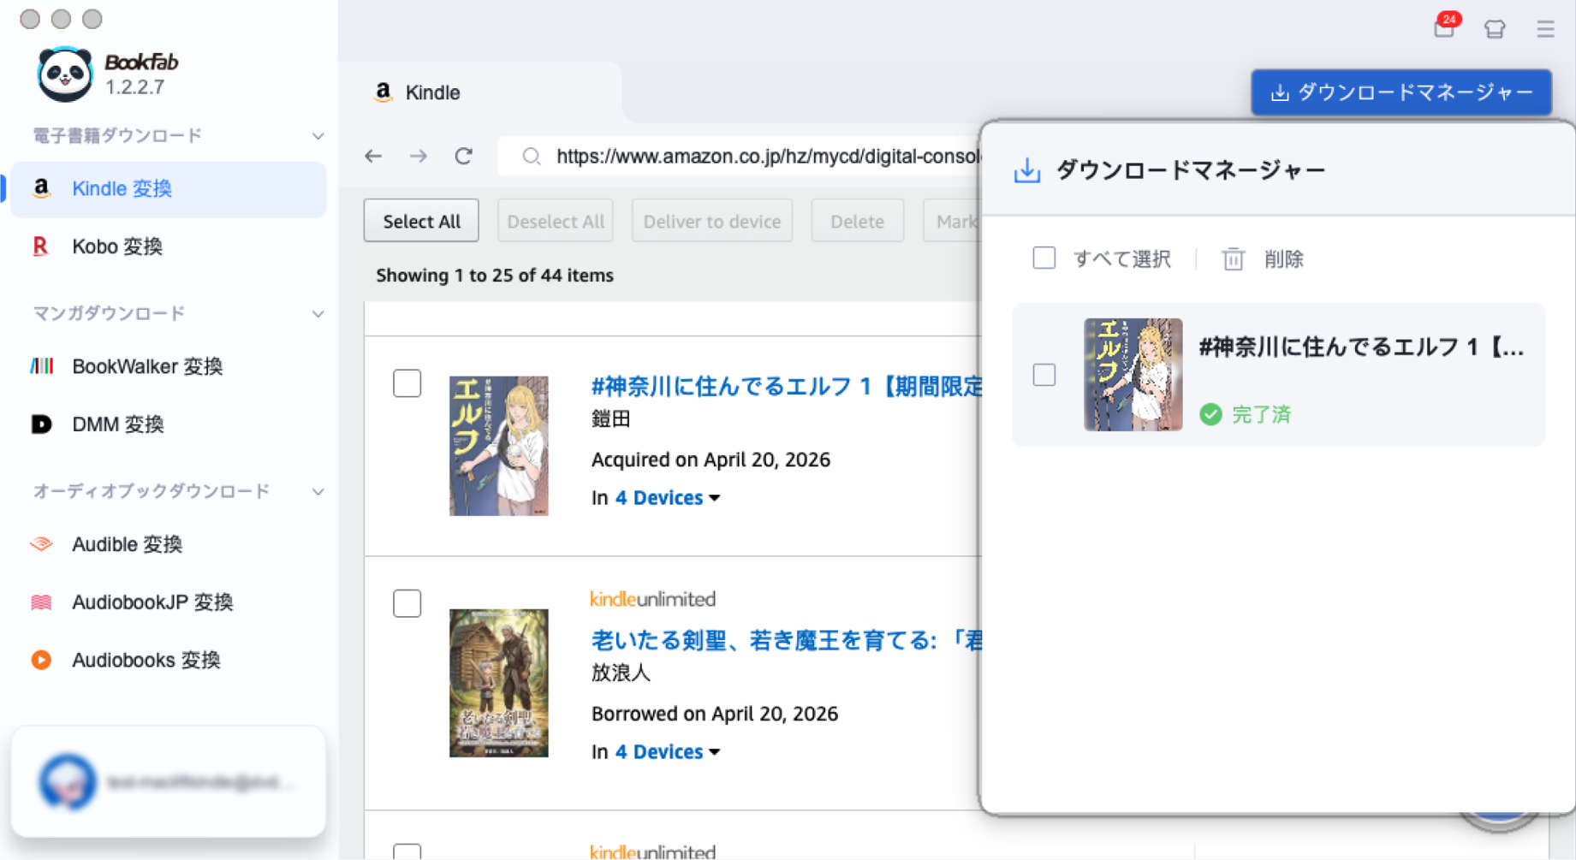Collapse the 電子書籍ダウンロード section

coord(318,136)
